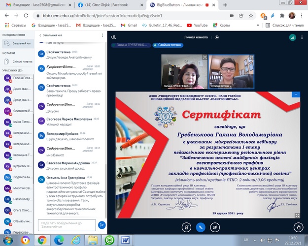
Task: Reload the BigBlueButton page
Action: pyautogui.click(x=26, y=15)
